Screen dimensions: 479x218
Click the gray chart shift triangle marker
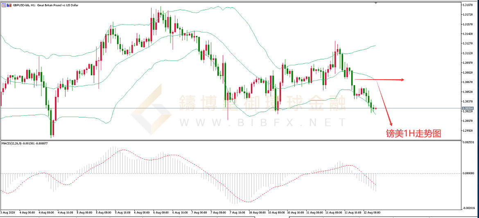(376, 3)
